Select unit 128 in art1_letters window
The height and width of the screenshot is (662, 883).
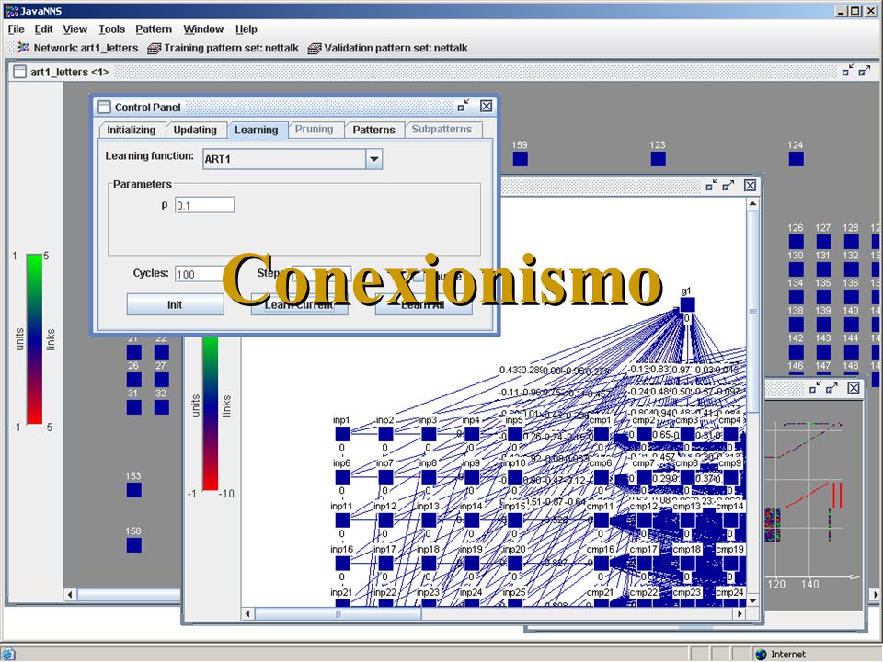[x=852, y=242]
